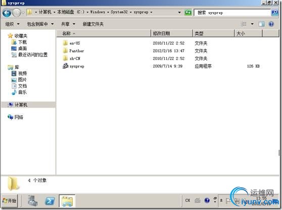Open the view options dropdown arrow
This screenshot has height=210, width=282.
pyautogui.click(x=252, y=24)
